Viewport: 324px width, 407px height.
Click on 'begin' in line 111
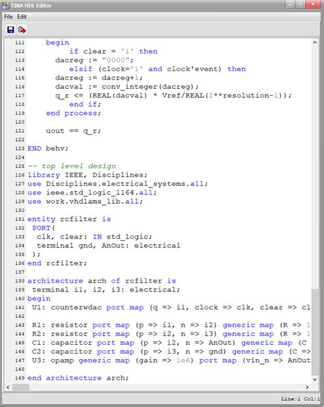tap(57, 42)
